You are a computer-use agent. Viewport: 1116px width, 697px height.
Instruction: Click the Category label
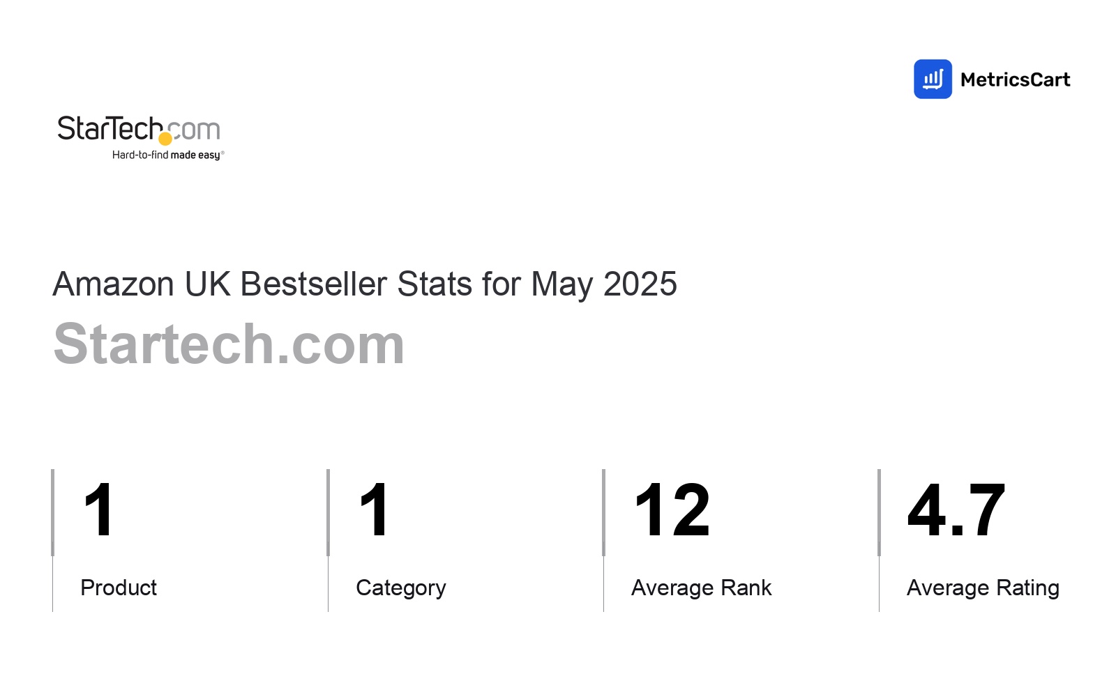[401, 588]
